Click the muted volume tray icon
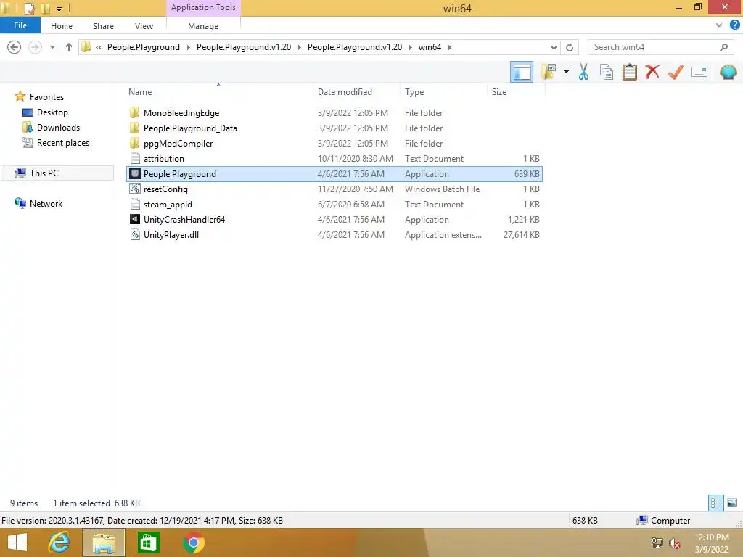This screenshot has height=557, width=743. 674,543
